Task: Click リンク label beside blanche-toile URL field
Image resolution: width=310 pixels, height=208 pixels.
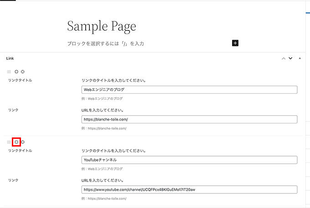Action: [13, 110]
